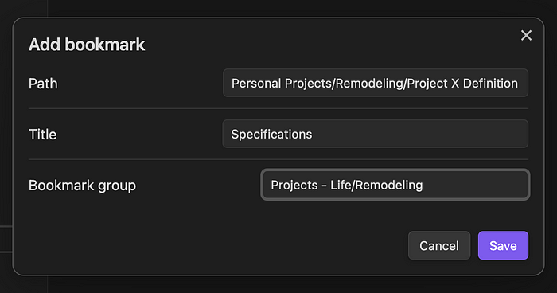The width and height of the screenshot is (557, 293).
Task: Place cursor on 'Project X Definition' in Path
Action: [x=462, y=84]
